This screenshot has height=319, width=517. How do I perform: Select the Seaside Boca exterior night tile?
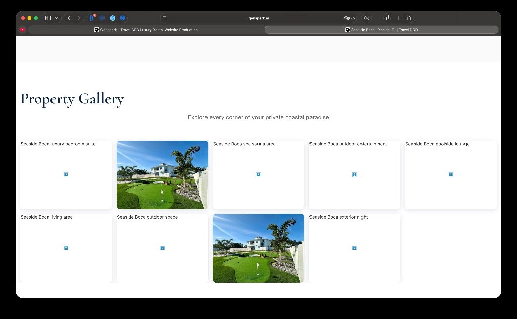(354, 248)
